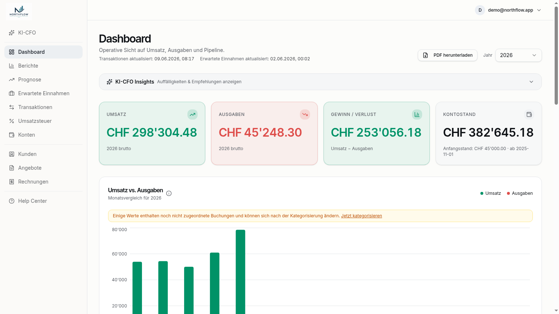
Task: Click the Northflow logo
Action: (x=19, y=11)
